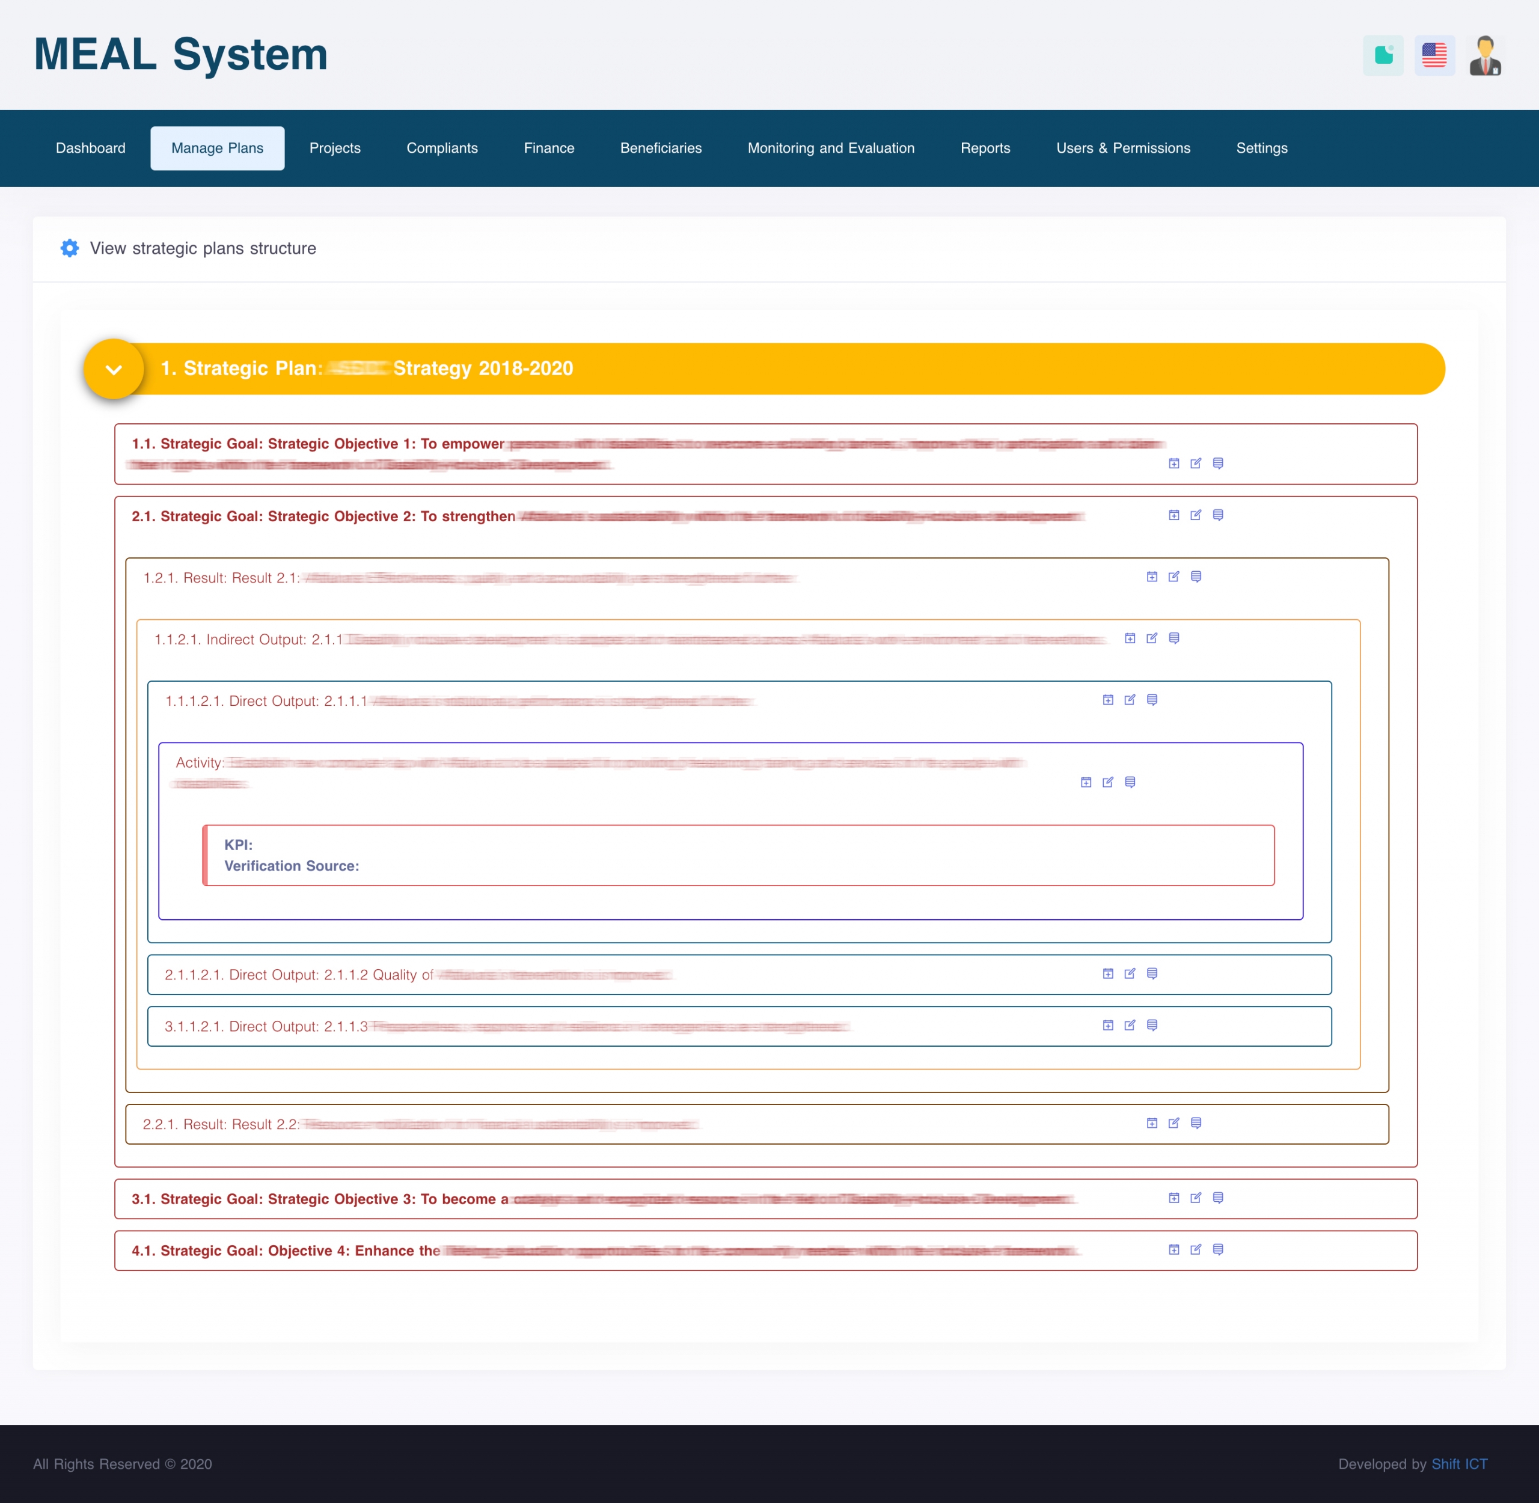
Task: Open comments icon in the Activity row
Action: click(1130, 782)
